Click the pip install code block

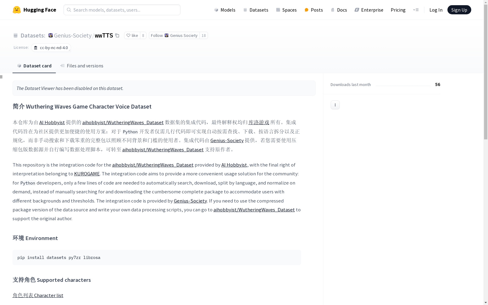[157, 257]
